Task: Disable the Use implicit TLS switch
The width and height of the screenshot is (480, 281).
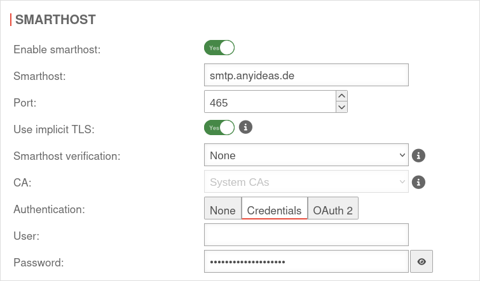Action: coord(219,127)
